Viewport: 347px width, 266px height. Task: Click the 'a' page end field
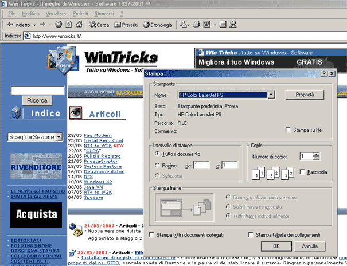point(230,165)
